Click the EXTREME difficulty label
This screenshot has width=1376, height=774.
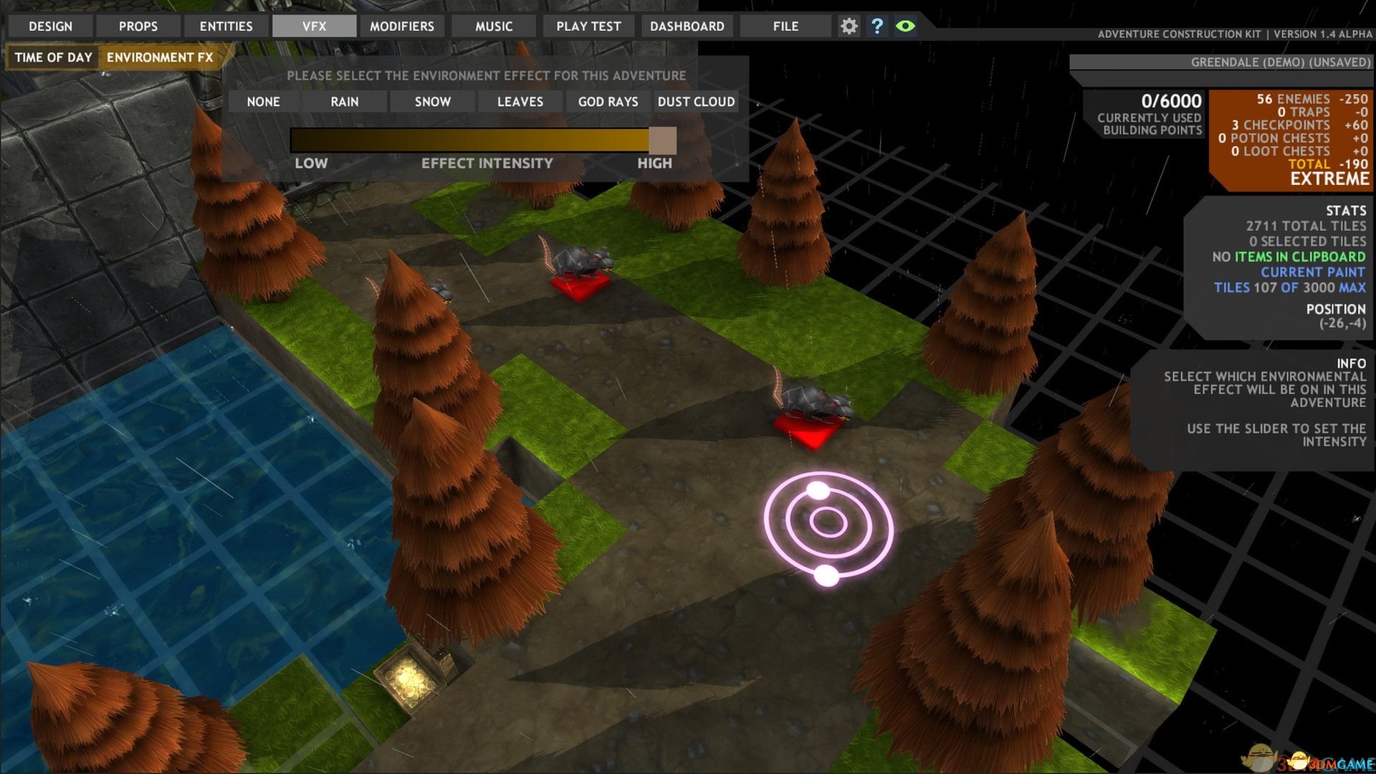(1329, 179)
